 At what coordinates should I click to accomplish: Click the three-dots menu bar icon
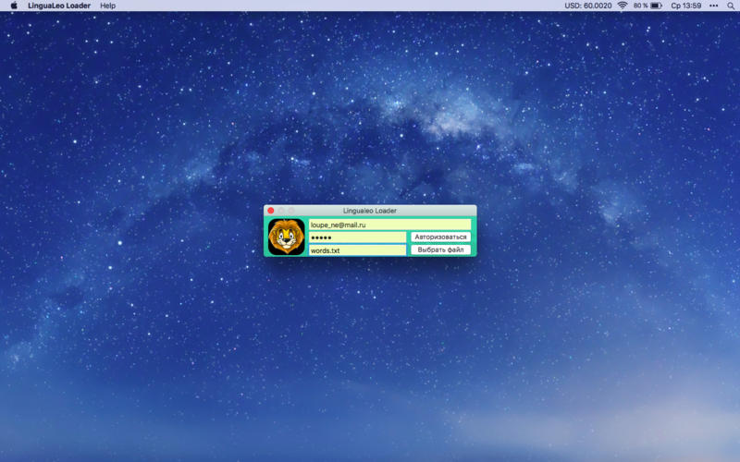713,6
